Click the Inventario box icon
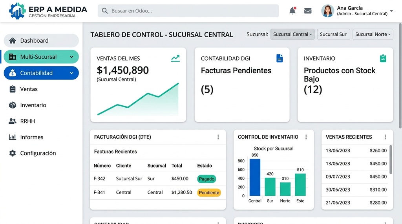 (x=12, y=105)
